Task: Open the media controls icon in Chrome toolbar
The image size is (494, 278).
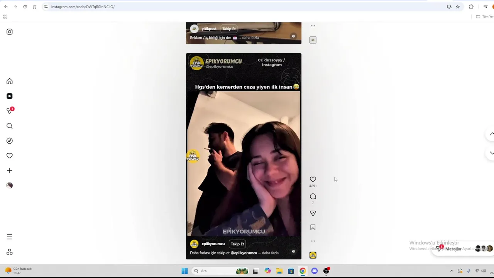Action: pos(485,7)
